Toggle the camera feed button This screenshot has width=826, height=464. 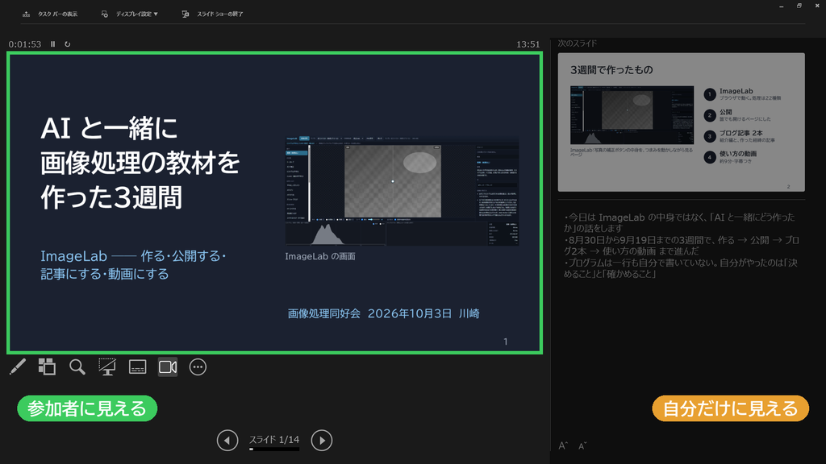[168, 367]
